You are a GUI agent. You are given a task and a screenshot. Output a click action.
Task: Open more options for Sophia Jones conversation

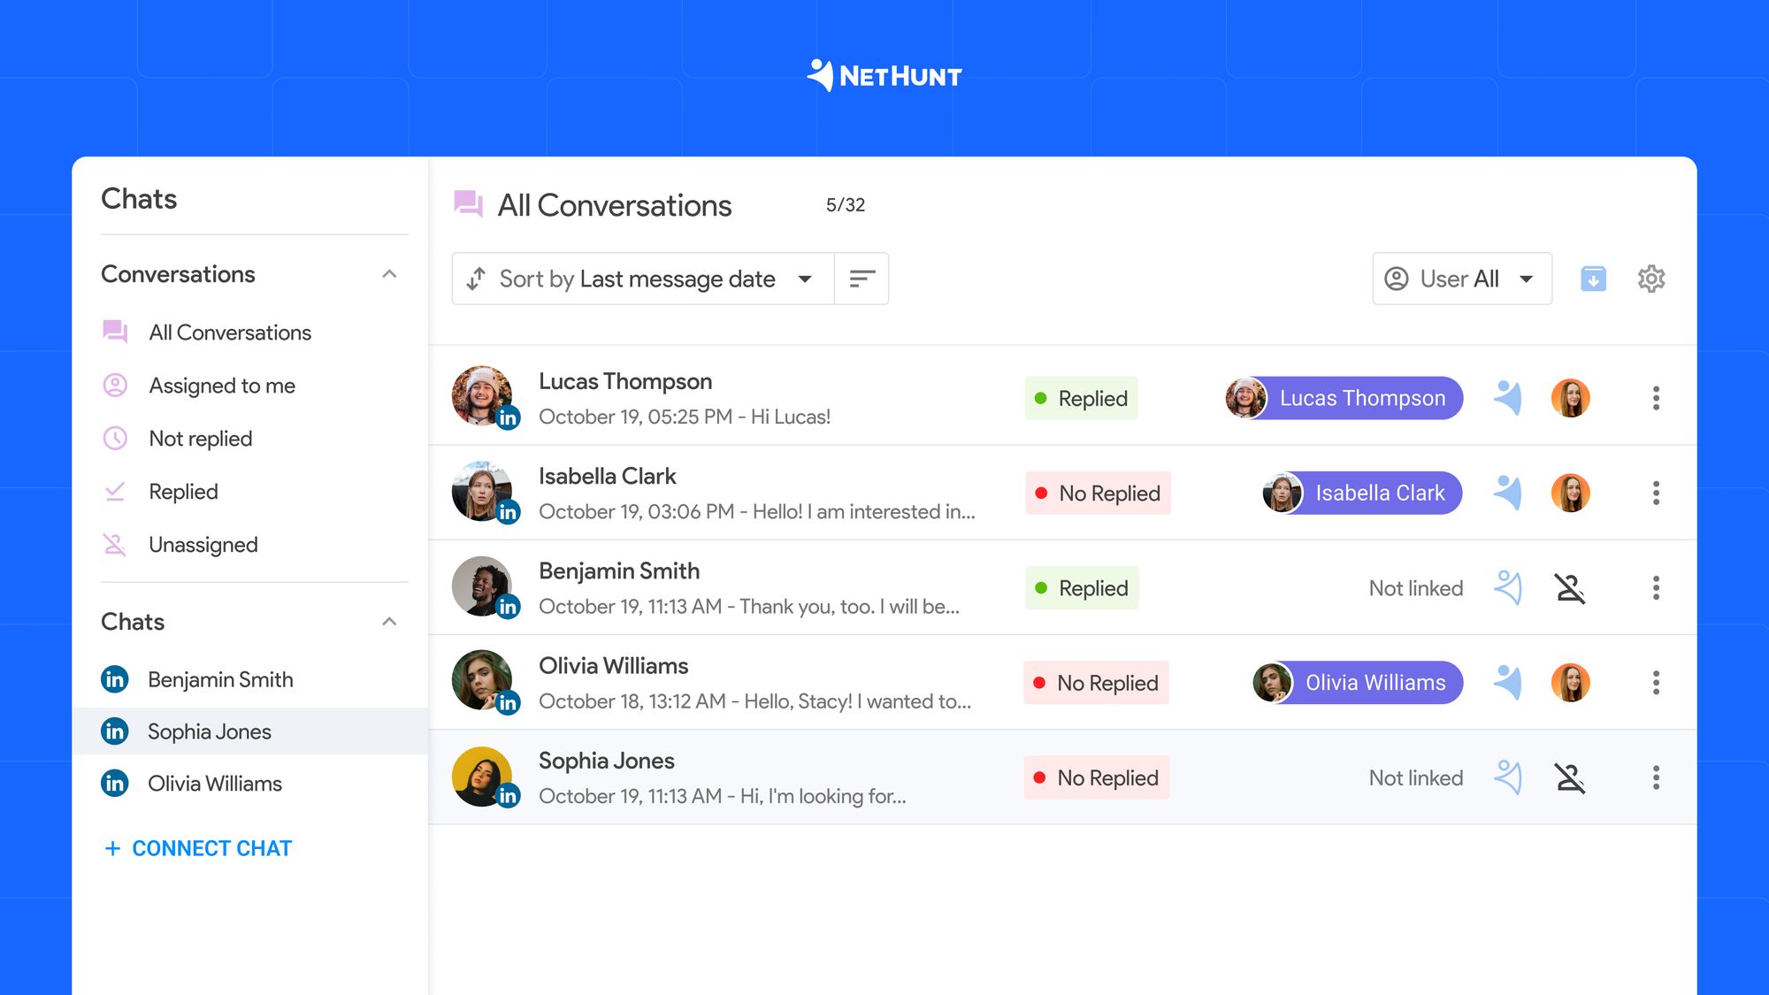click(1656, 777)
